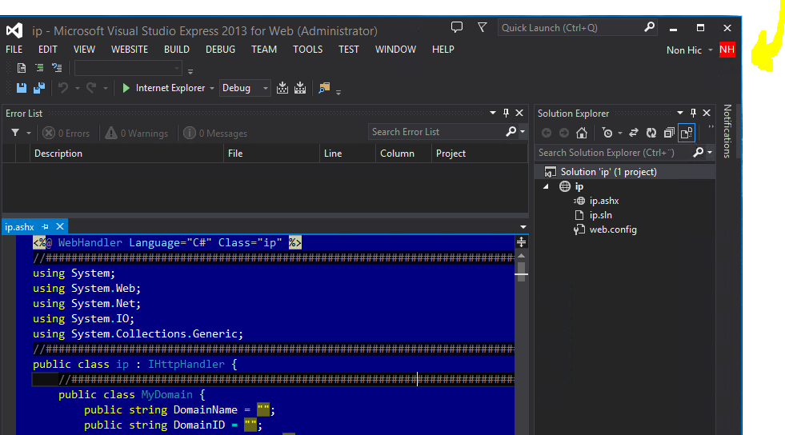The width and height of the screenshot is (785, 435).
Task: Open the Undo history dropdown arrow
Action: tap(77, 88)
